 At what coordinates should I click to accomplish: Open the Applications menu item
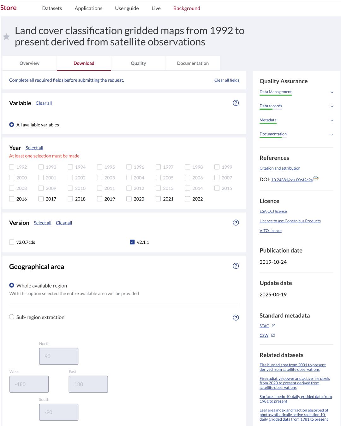88,8
